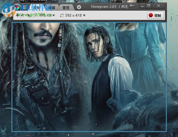Screen dimensions: 178x137
Task: Click the Honeycam 2.03 title text
Action: 104,6
